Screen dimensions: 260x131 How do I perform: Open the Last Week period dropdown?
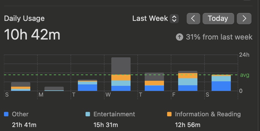(x=155, y=18)
